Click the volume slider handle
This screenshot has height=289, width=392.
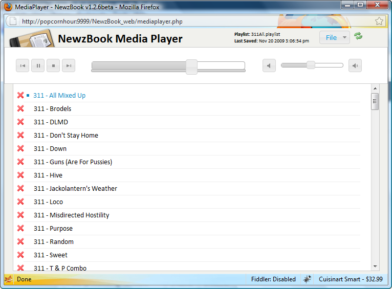311,65
